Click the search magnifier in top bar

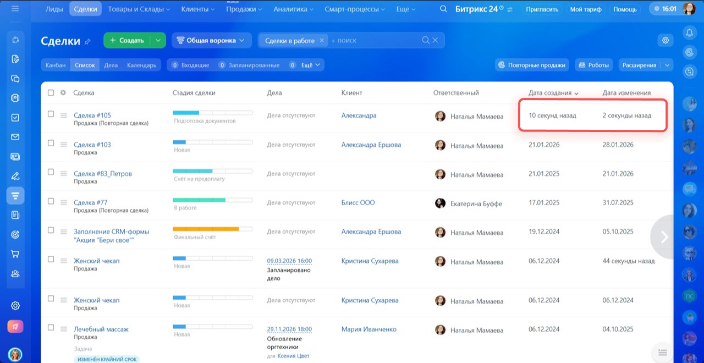coord(443,9)
